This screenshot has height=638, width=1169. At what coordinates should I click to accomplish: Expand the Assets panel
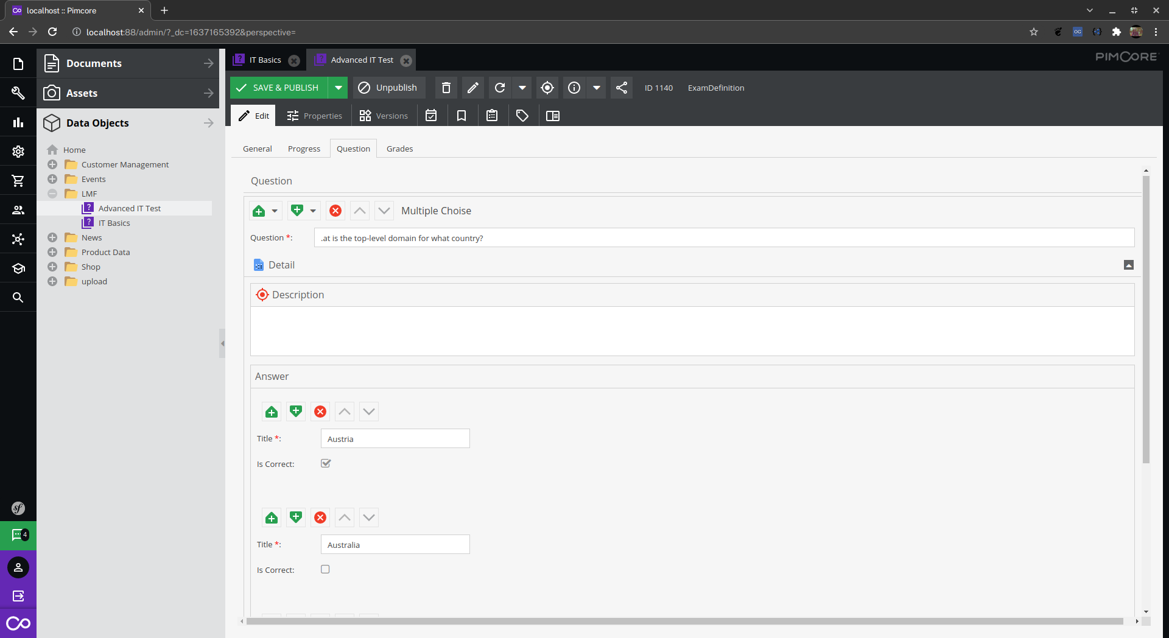pos(208,93)
